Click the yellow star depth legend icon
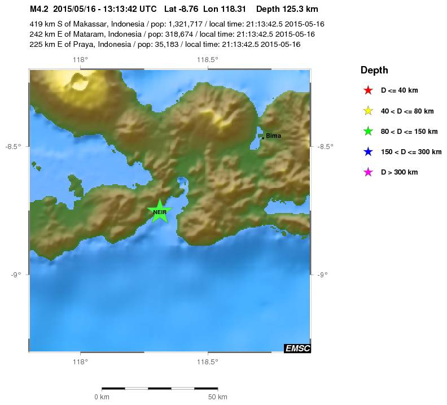Screen dimensions: 447x405 (x=368, y=111)
